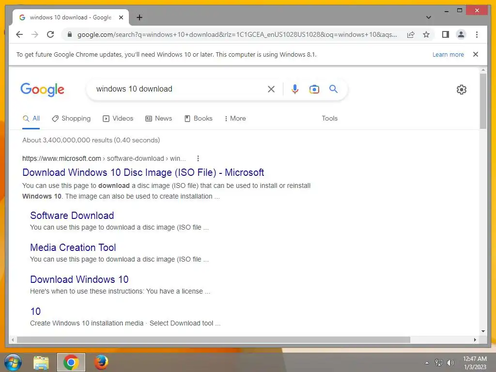Expand the More search categories menu
496x372 pixels.
pos(235,119)
